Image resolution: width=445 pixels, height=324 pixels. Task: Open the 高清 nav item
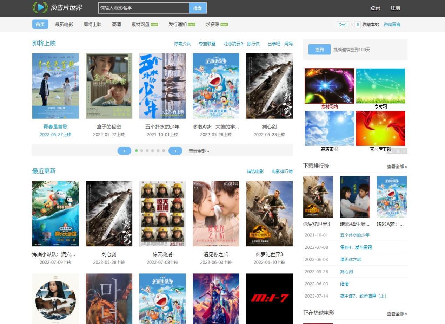[x=117, y=24]
